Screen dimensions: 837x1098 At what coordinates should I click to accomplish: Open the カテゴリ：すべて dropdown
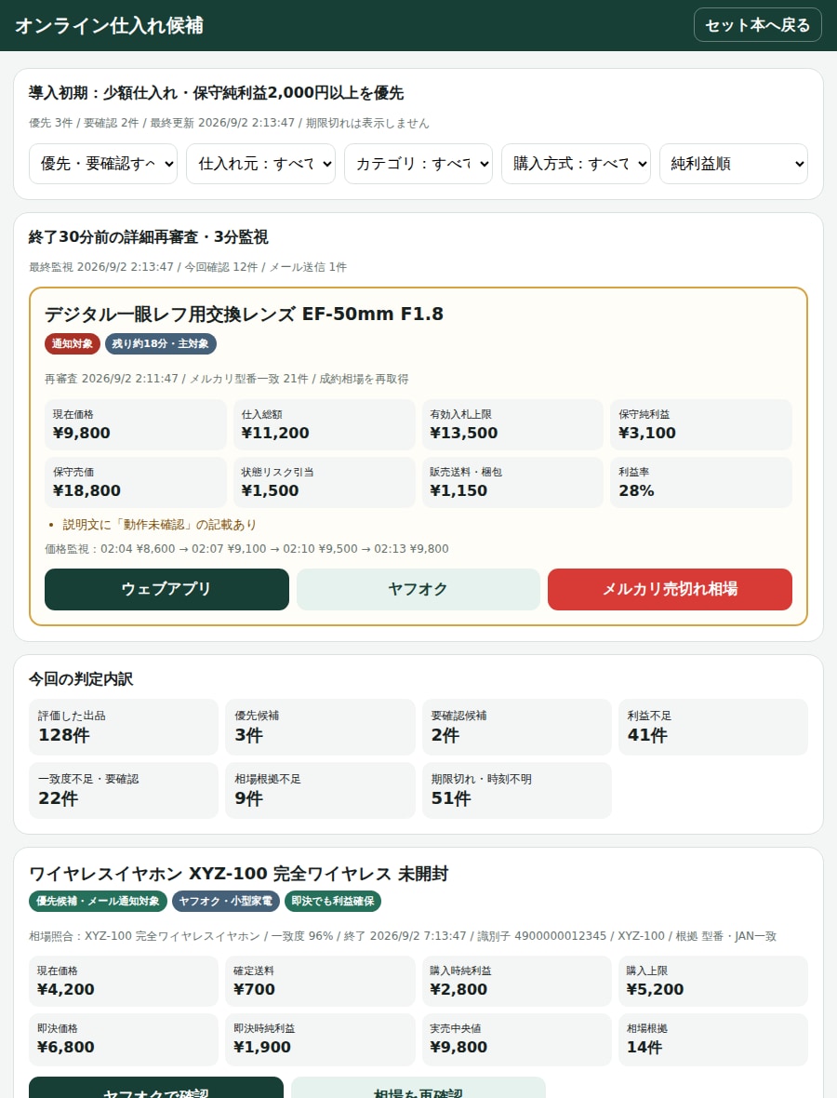[418, 164]
